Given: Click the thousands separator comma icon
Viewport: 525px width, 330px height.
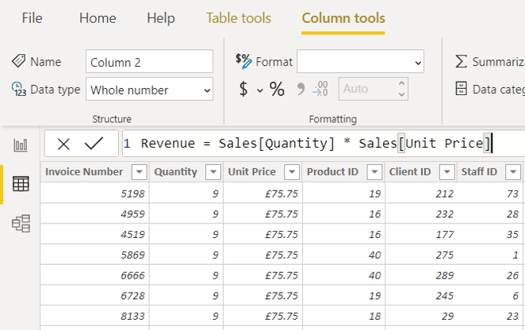Looking at the screenshot, I should [301, 90].
